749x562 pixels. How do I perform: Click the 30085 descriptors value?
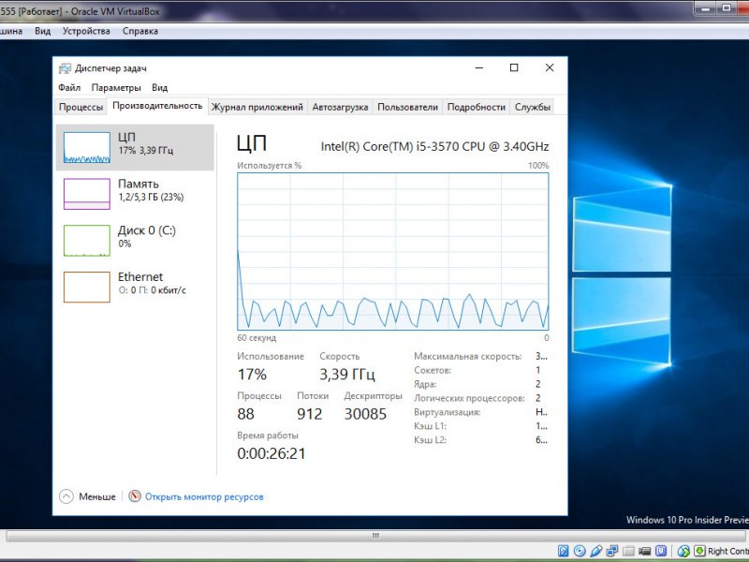click(365, 413)
